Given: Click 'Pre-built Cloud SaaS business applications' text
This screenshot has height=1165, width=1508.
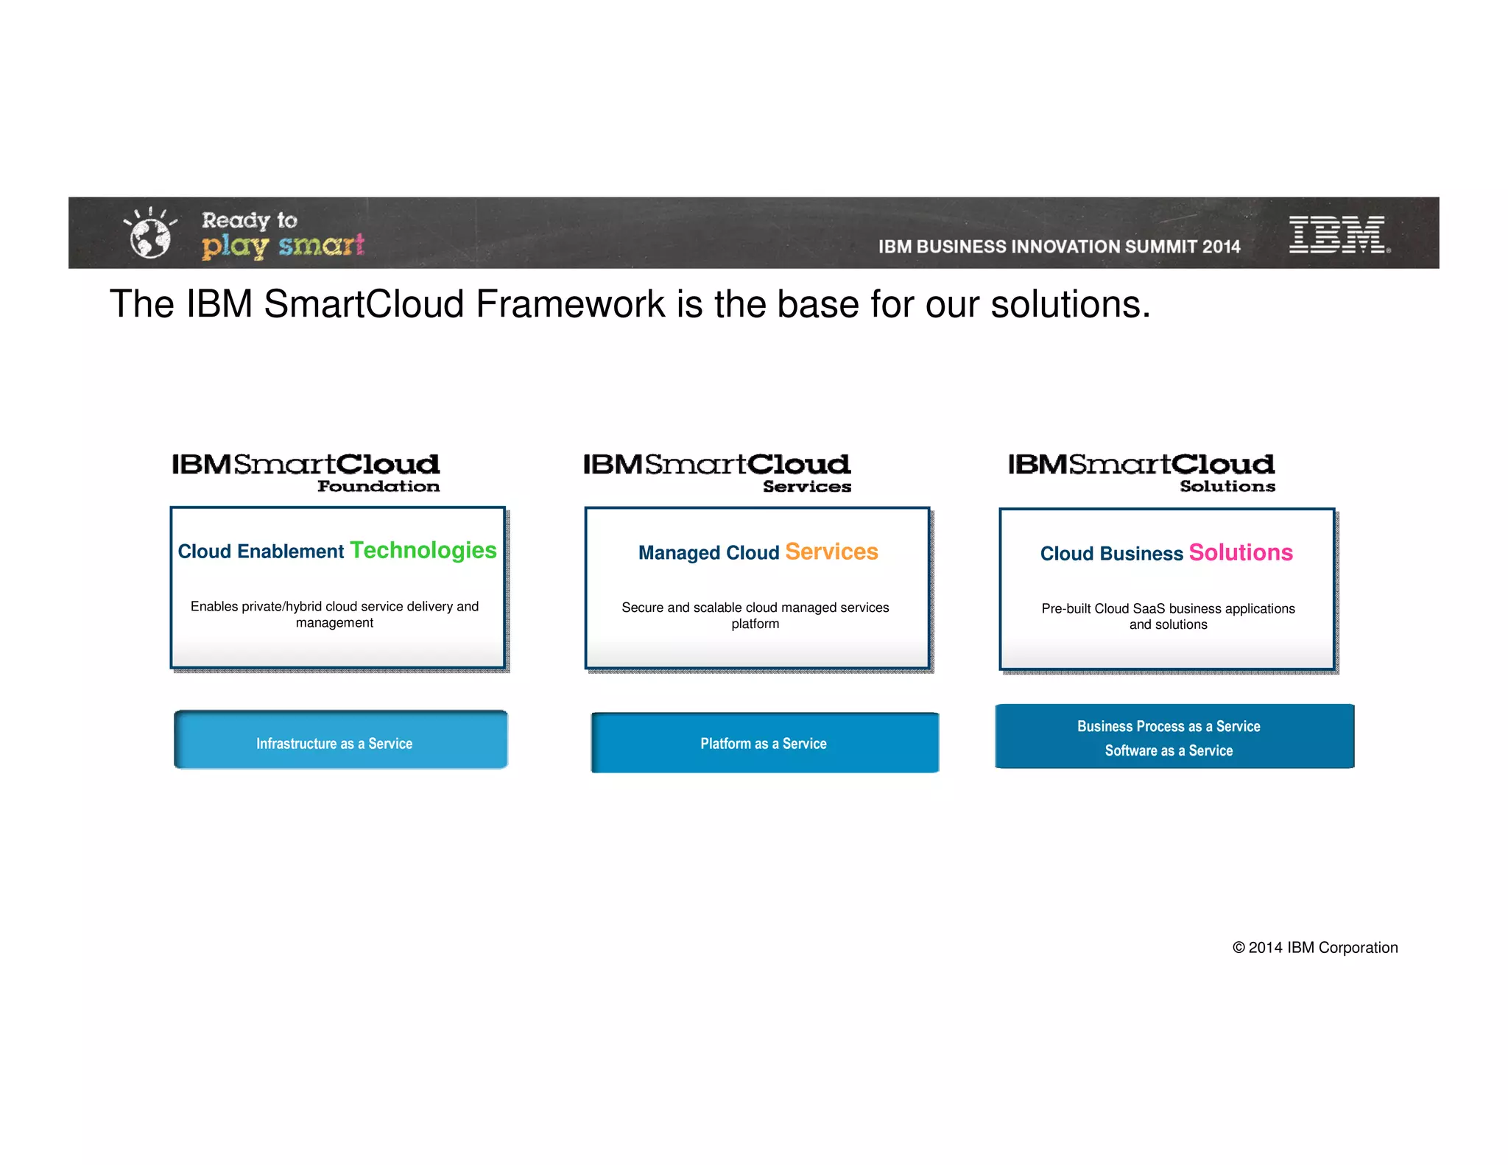Looking at the screenshot, I should click(x=1168, y=616).
